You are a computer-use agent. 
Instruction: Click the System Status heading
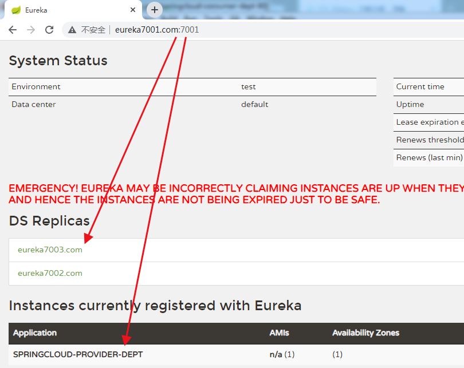point(58,61)
